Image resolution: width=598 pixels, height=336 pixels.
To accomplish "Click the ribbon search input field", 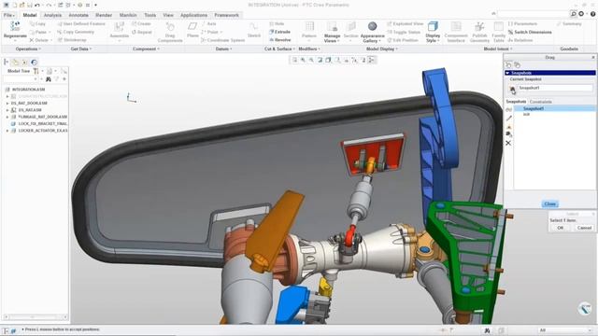I will click(x=534, y=14).
